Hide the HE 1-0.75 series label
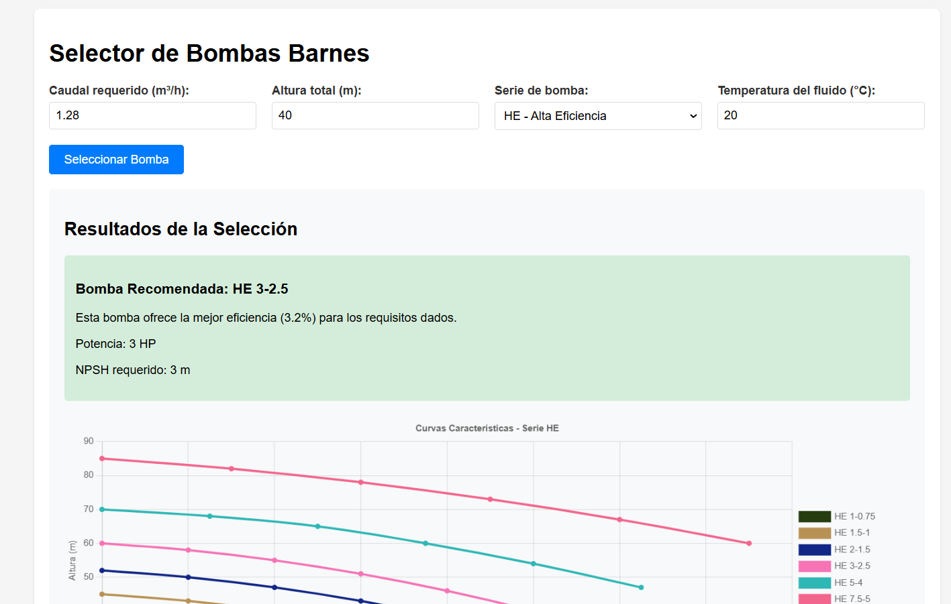This screenshot has width=951, height=604. [854, 516]
